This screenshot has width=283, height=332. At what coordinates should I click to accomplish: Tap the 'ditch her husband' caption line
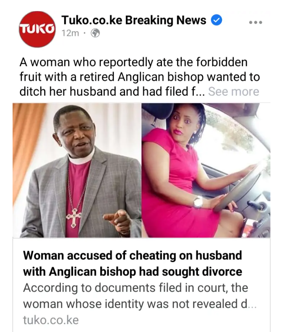click(x=112, y=91)
